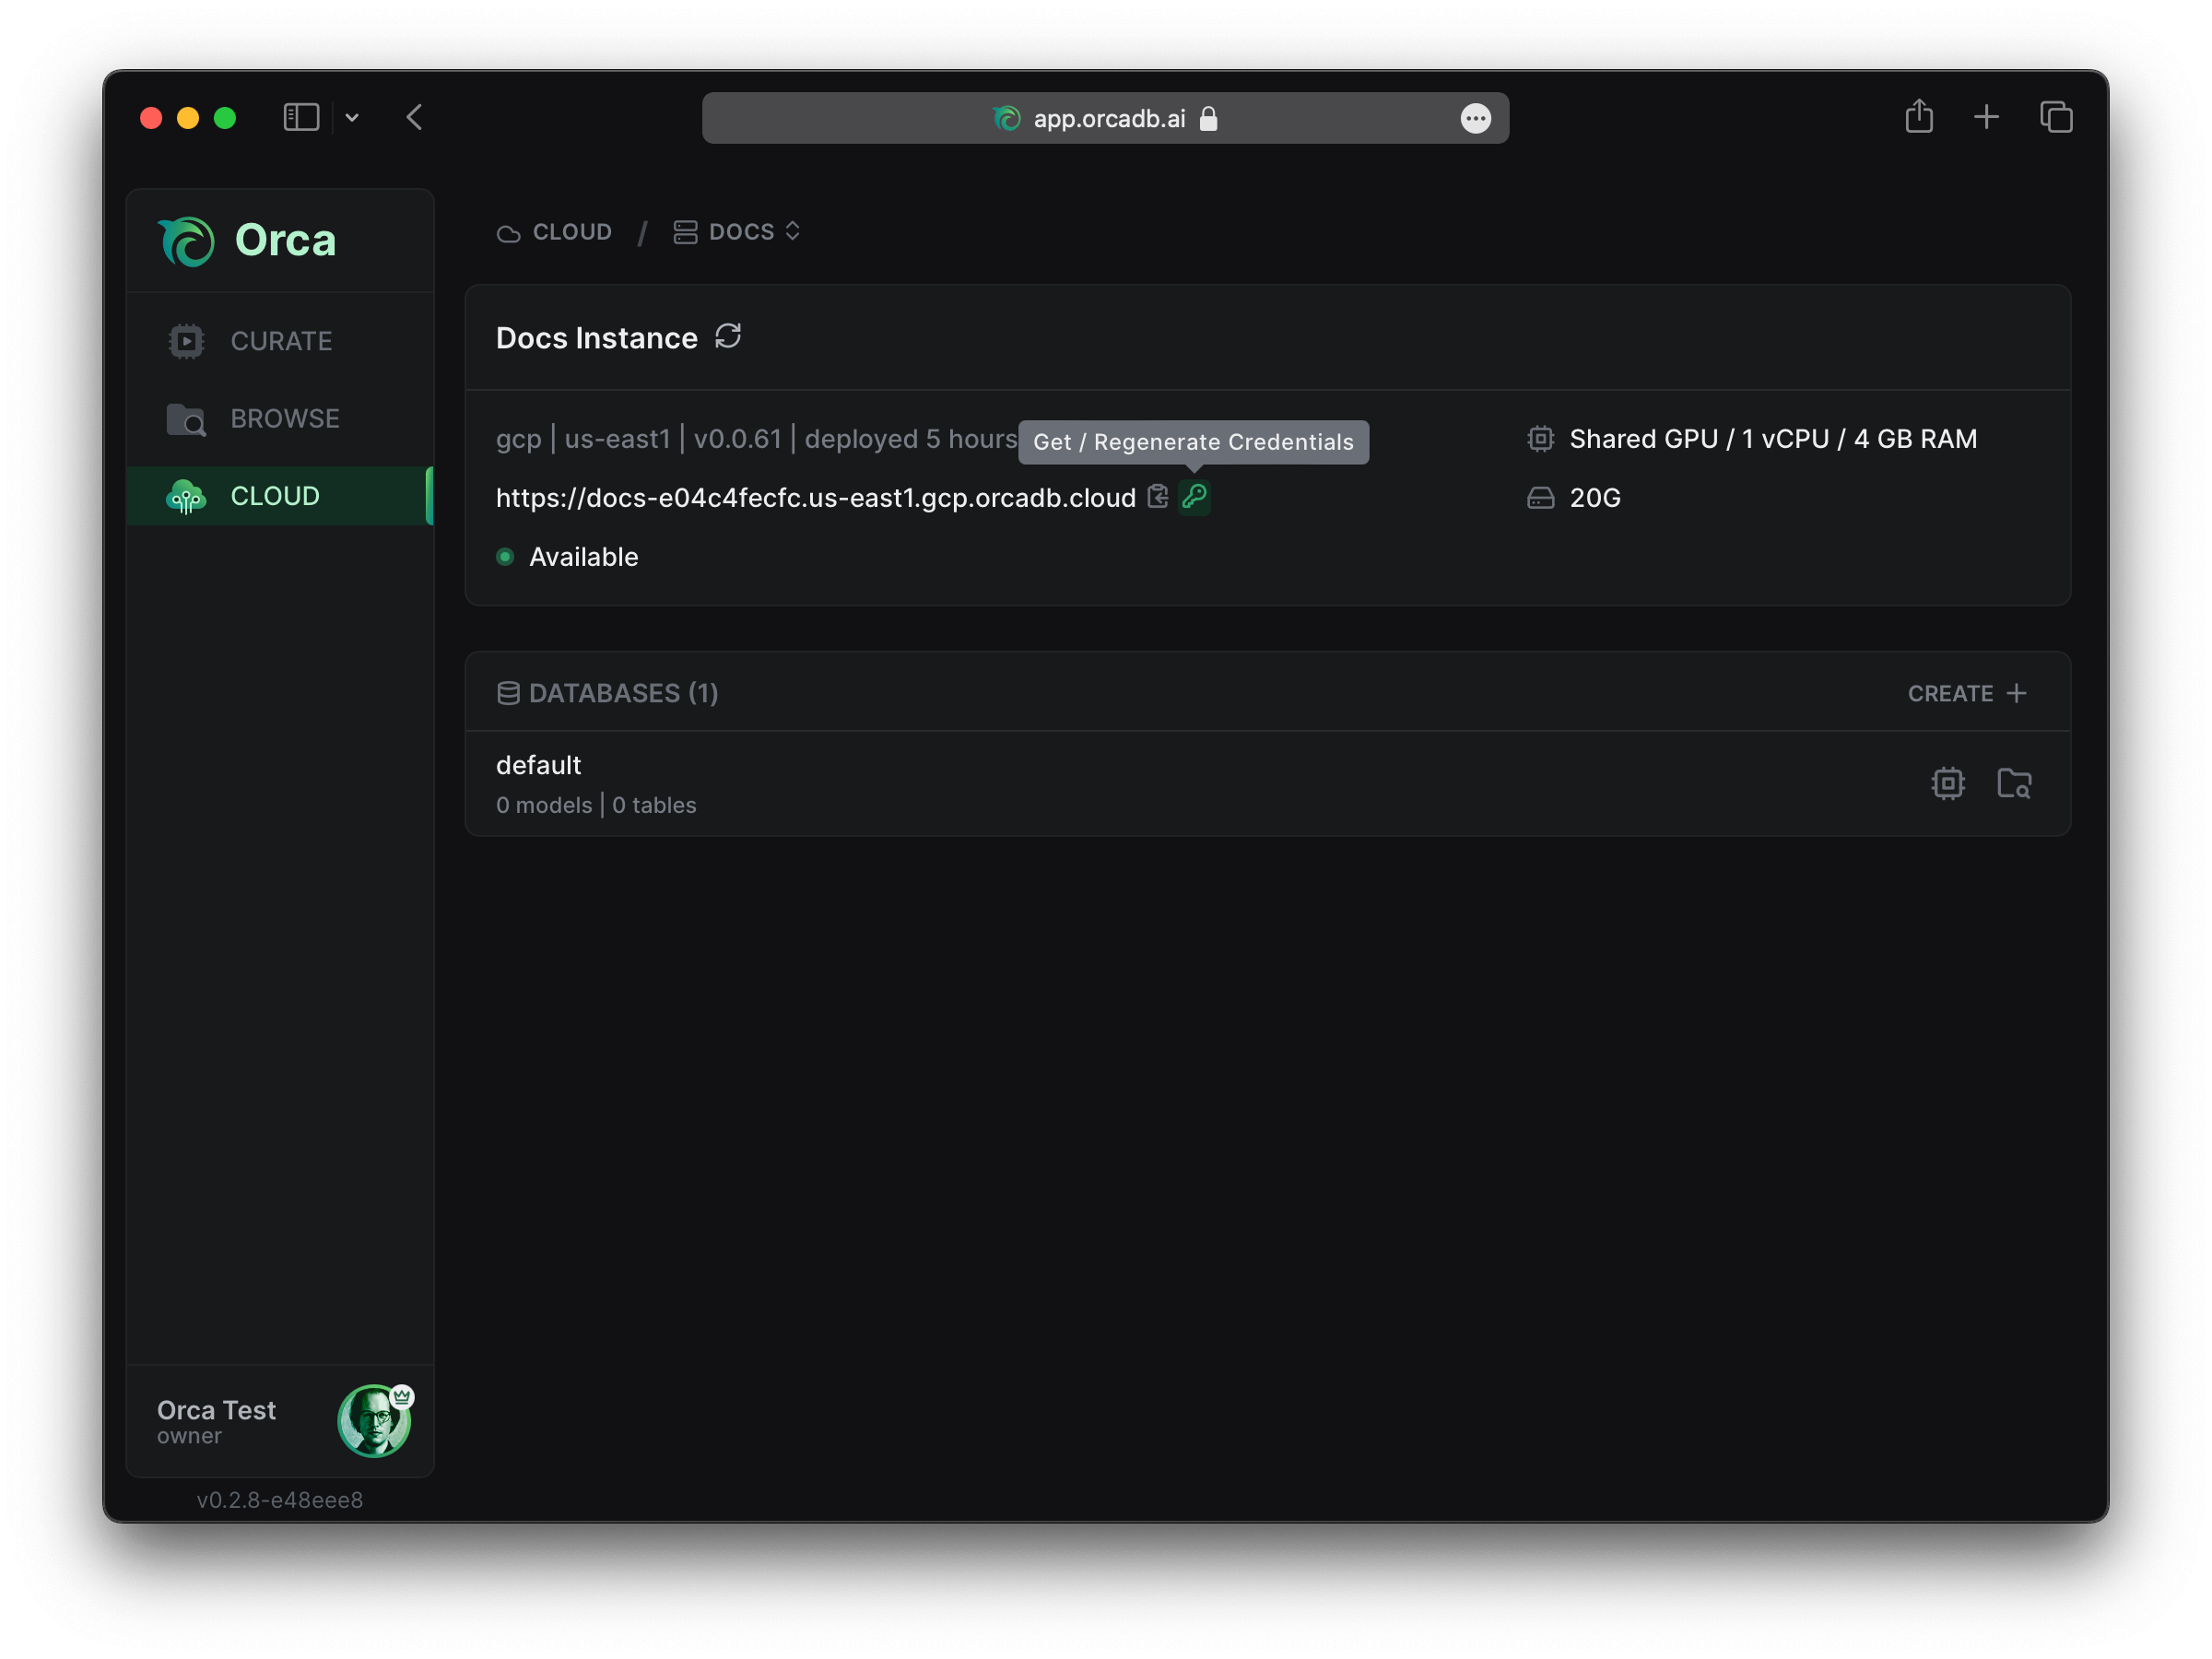Click the Orca logo
This screenshot has width=2212, height=1659.
(x=247, y=241)
